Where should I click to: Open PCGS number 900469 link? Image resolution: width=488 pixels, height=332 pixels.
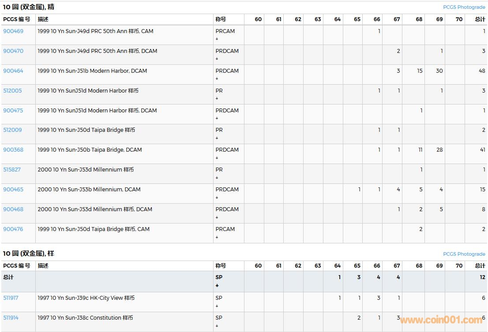pyautogui.click(x=13, y=31)
